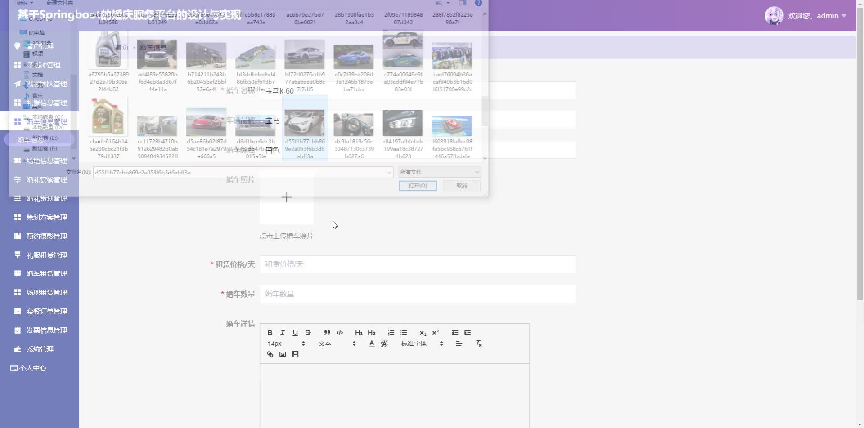Screen dimensions: 864x428
Task: Click the superscript icon
Action: point(435,333)
